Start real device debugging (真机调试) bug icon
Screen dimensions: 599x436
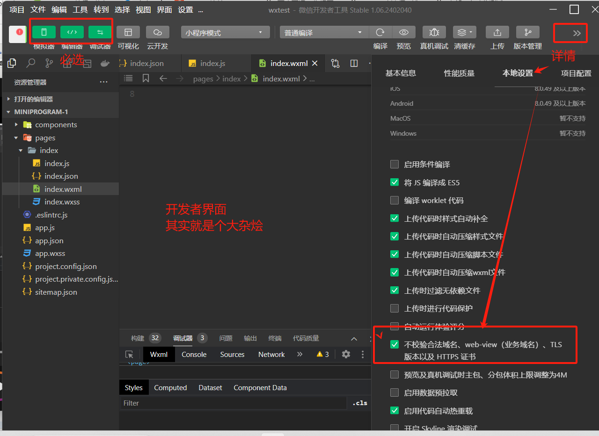pyautogui.click(x=434, y=32)
